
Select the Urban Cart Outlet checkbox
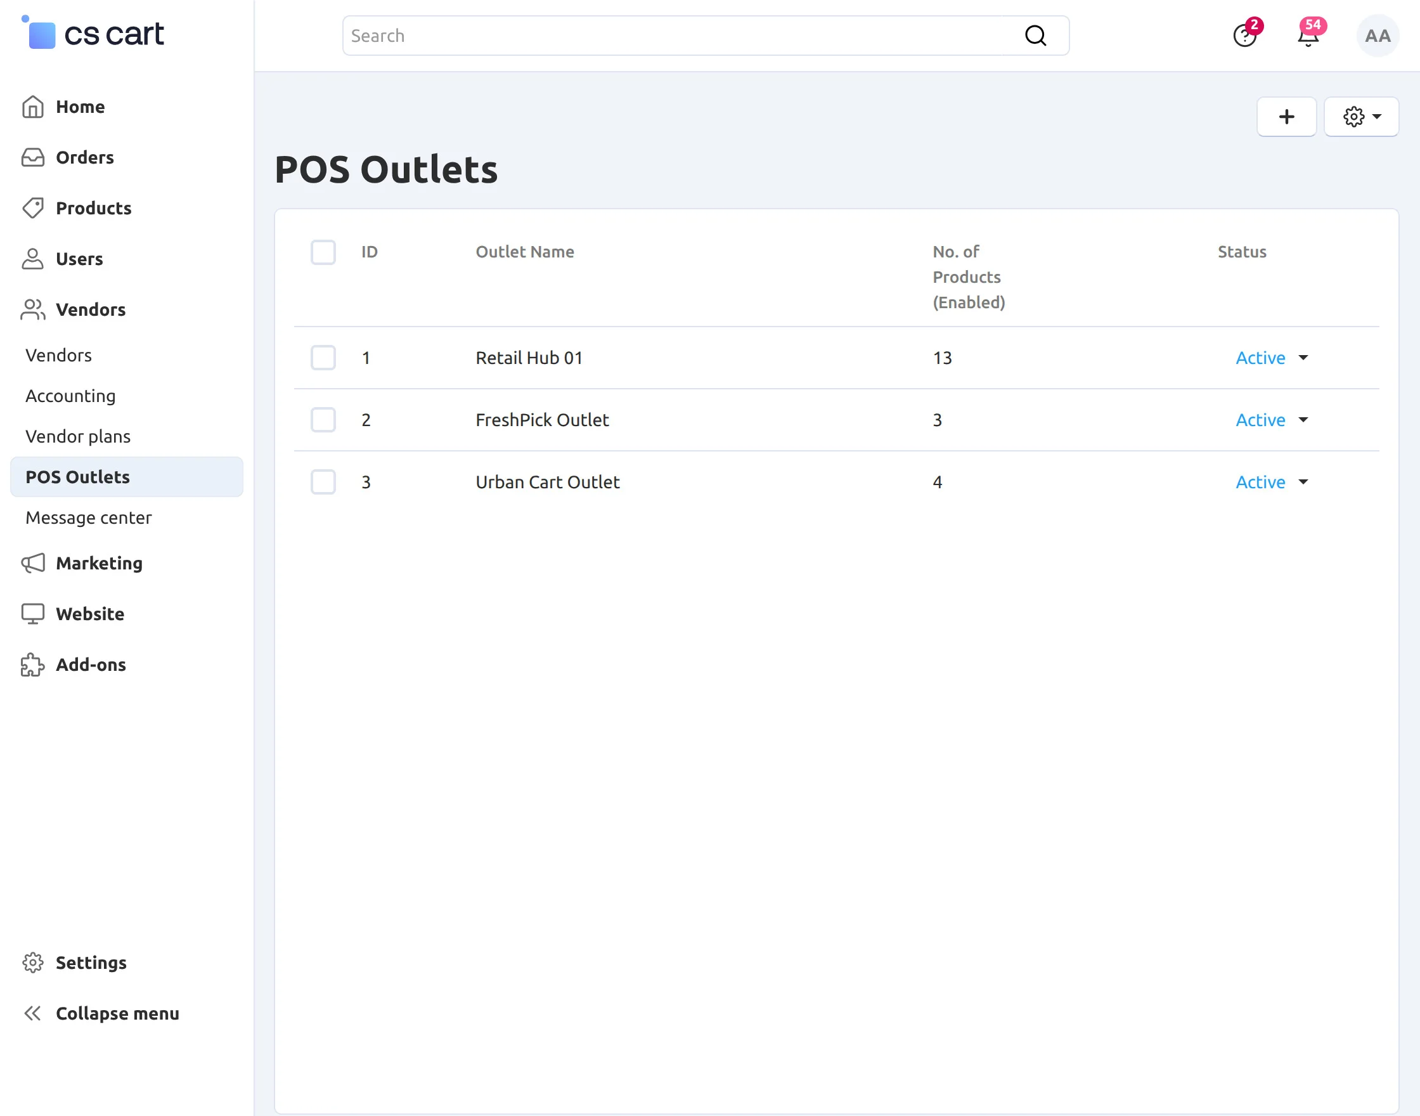point(323,481)
